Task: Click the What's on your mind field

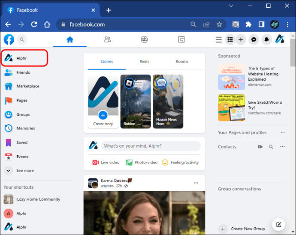Action: (151, 146)
